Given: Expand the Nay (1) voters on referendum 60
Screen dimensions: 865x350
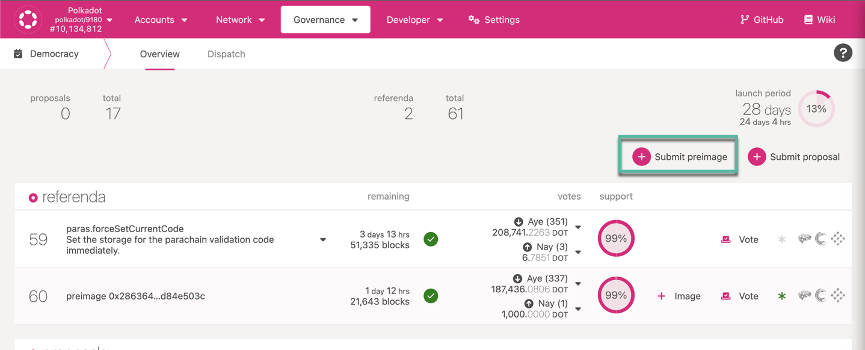Looking at the screenshot, I should (x=578, y=309).
